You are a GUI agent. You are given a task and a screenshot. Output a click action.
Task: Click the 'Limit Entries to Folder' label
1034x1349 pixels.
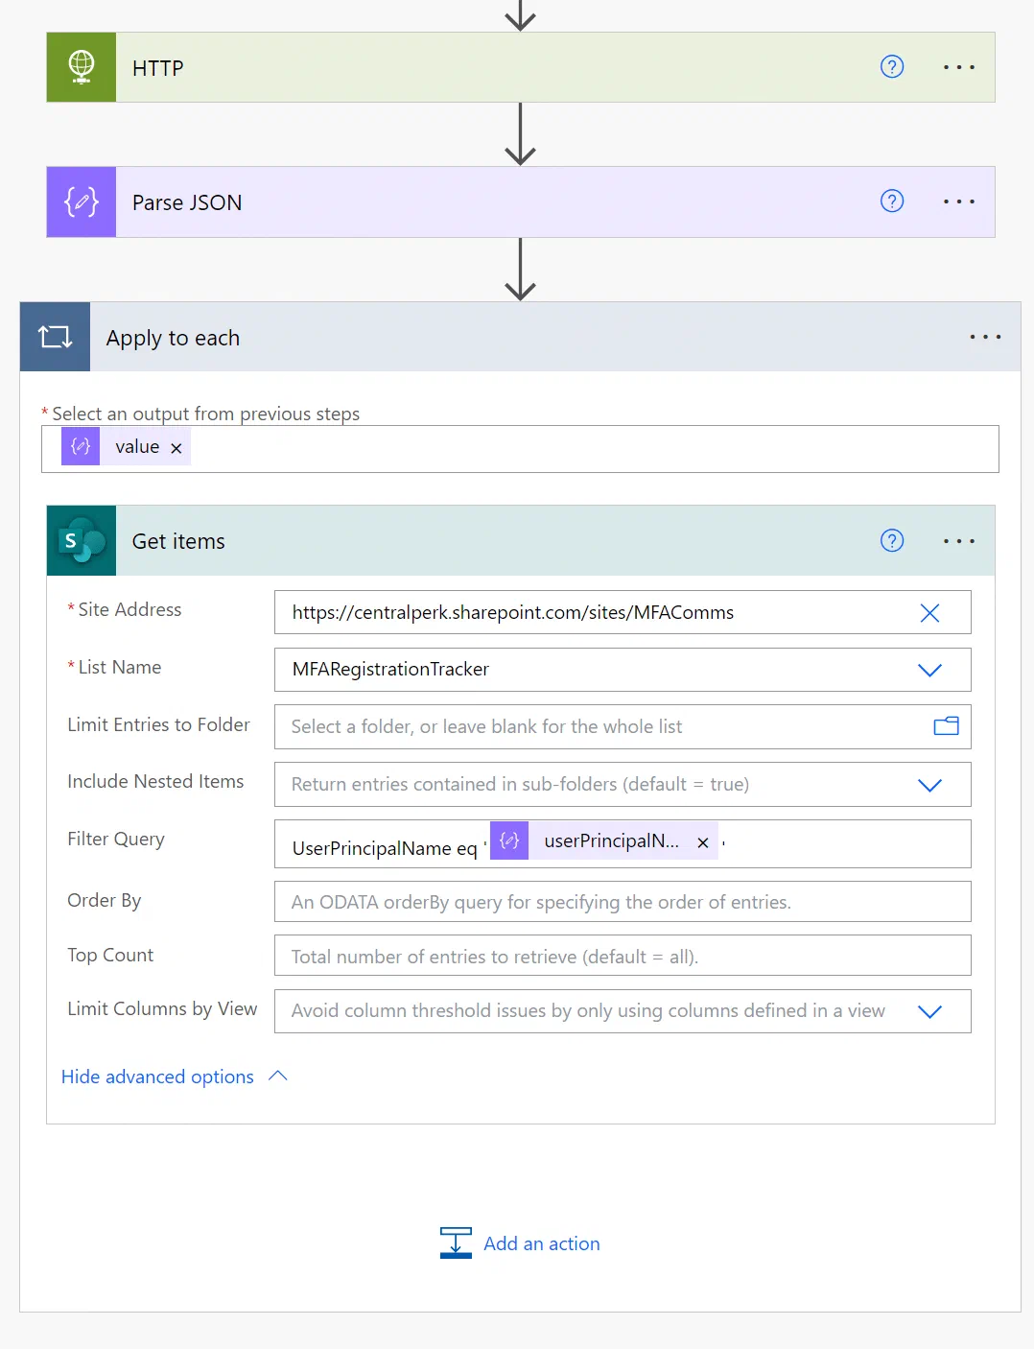pos(158,724)
